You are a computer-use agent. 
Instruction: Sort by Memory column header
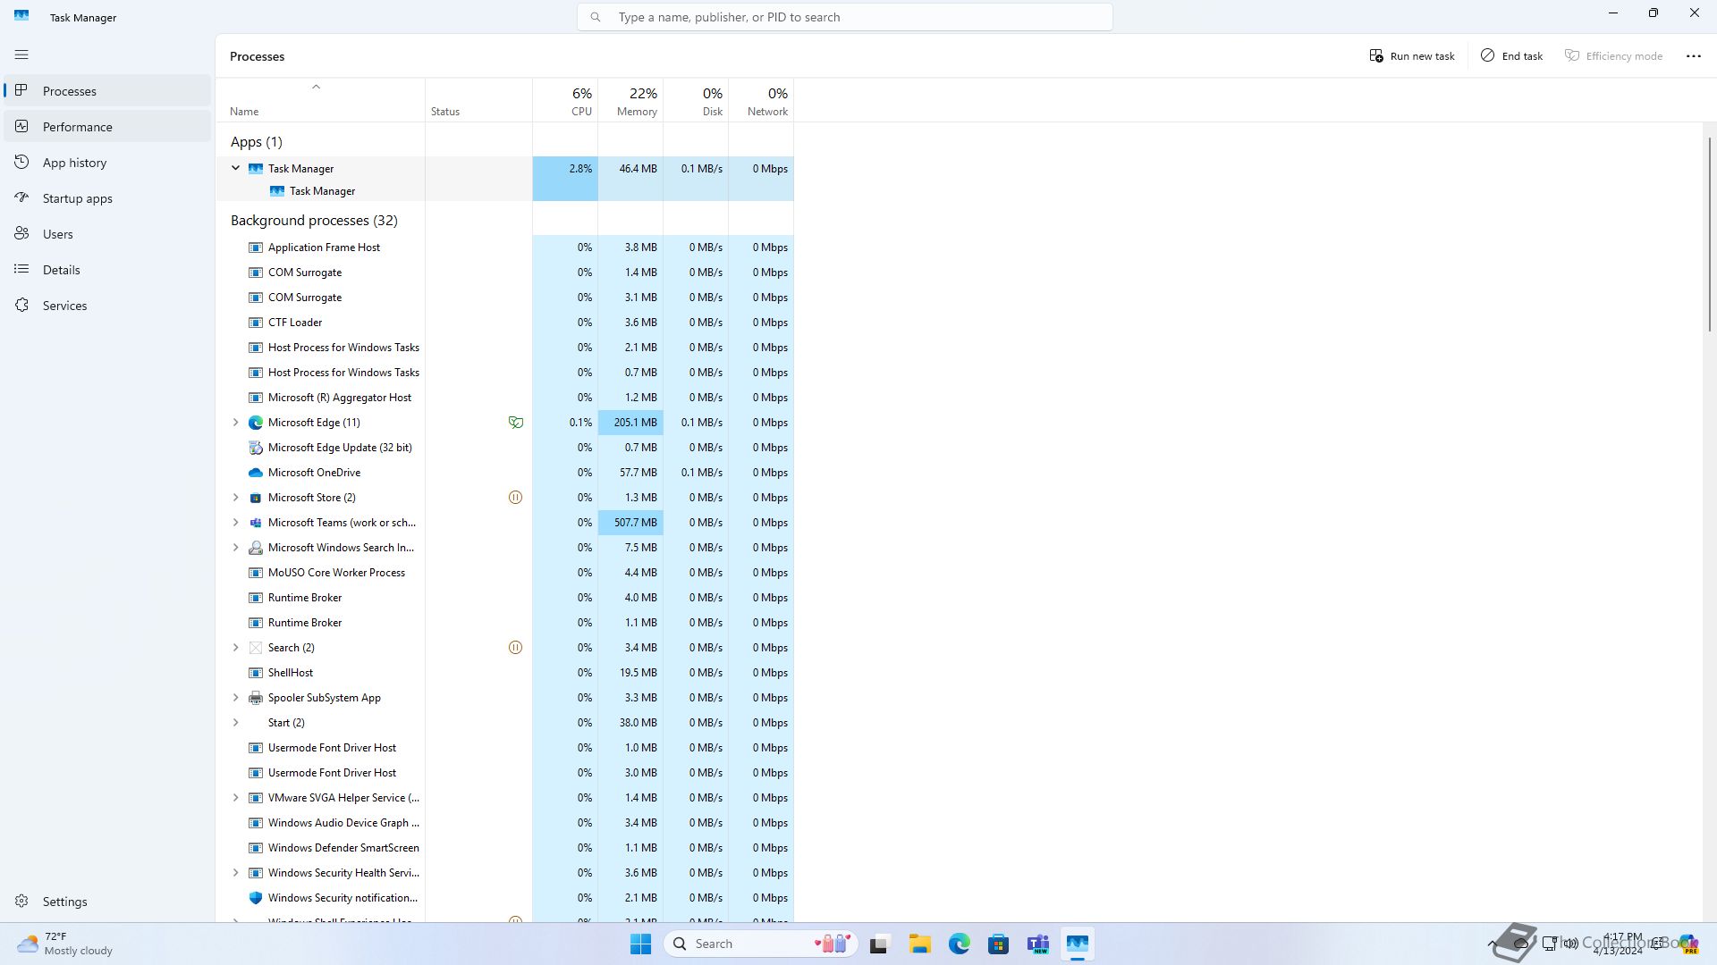tap(630, 101)
